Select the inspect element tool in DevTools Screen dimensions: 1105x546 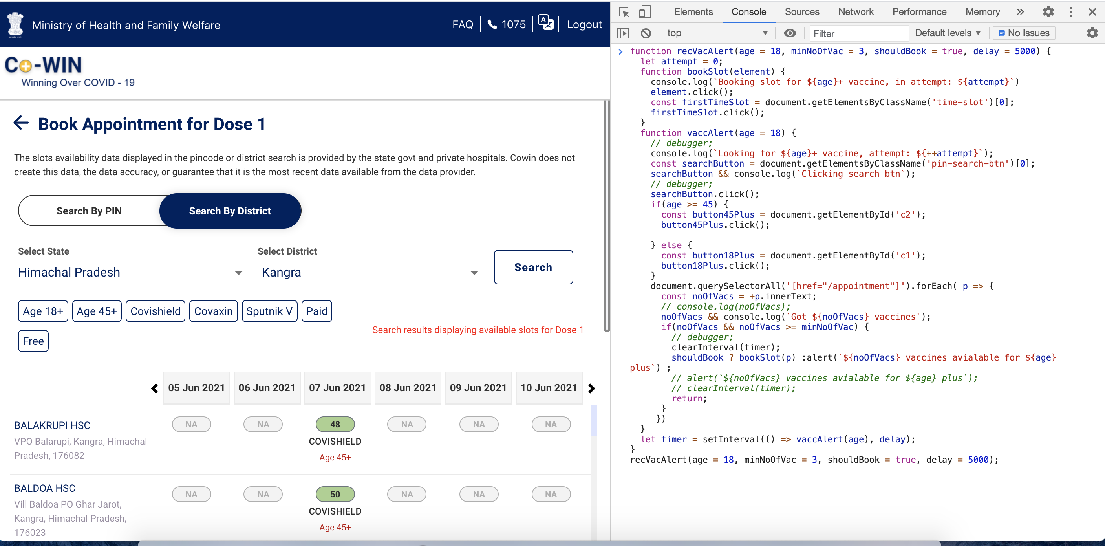click(x=624, y=12)
